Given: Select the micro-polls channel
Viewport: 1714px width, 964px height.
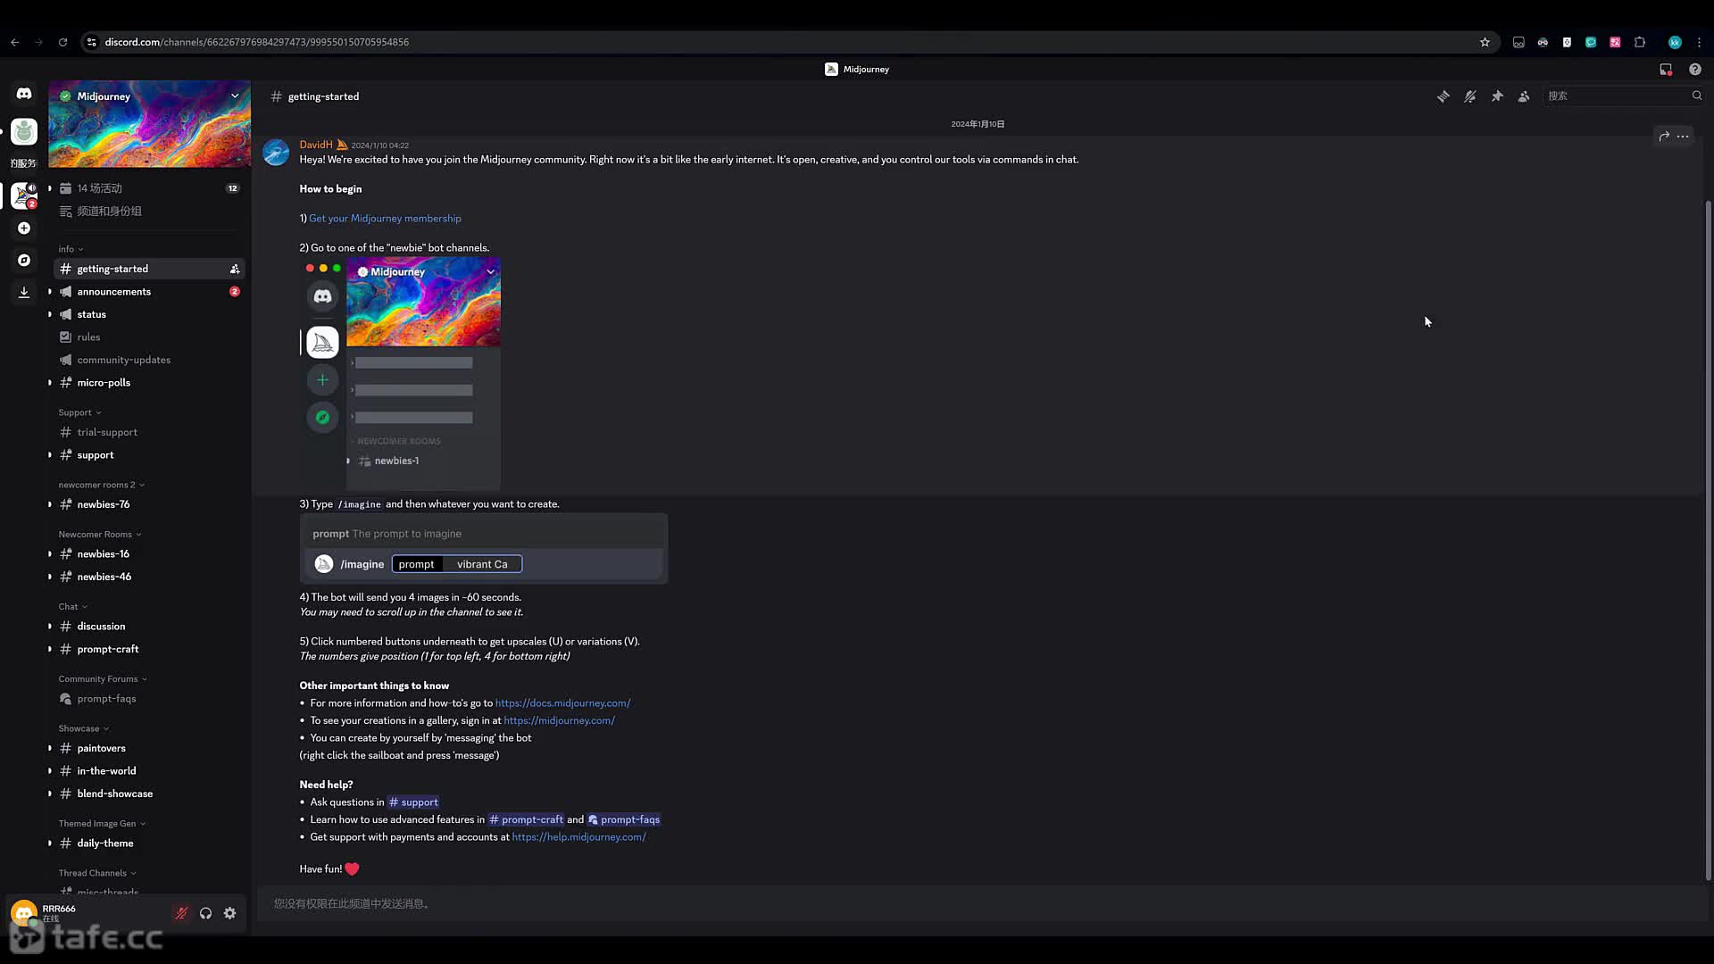Looking at the screenshot, I should coord(148,383).
